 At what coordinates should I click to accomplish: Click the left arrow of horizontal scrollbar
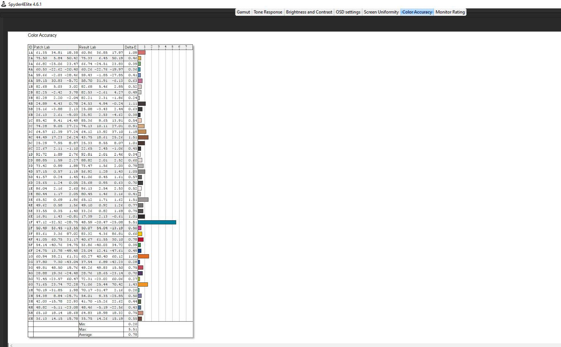point(12,345)
